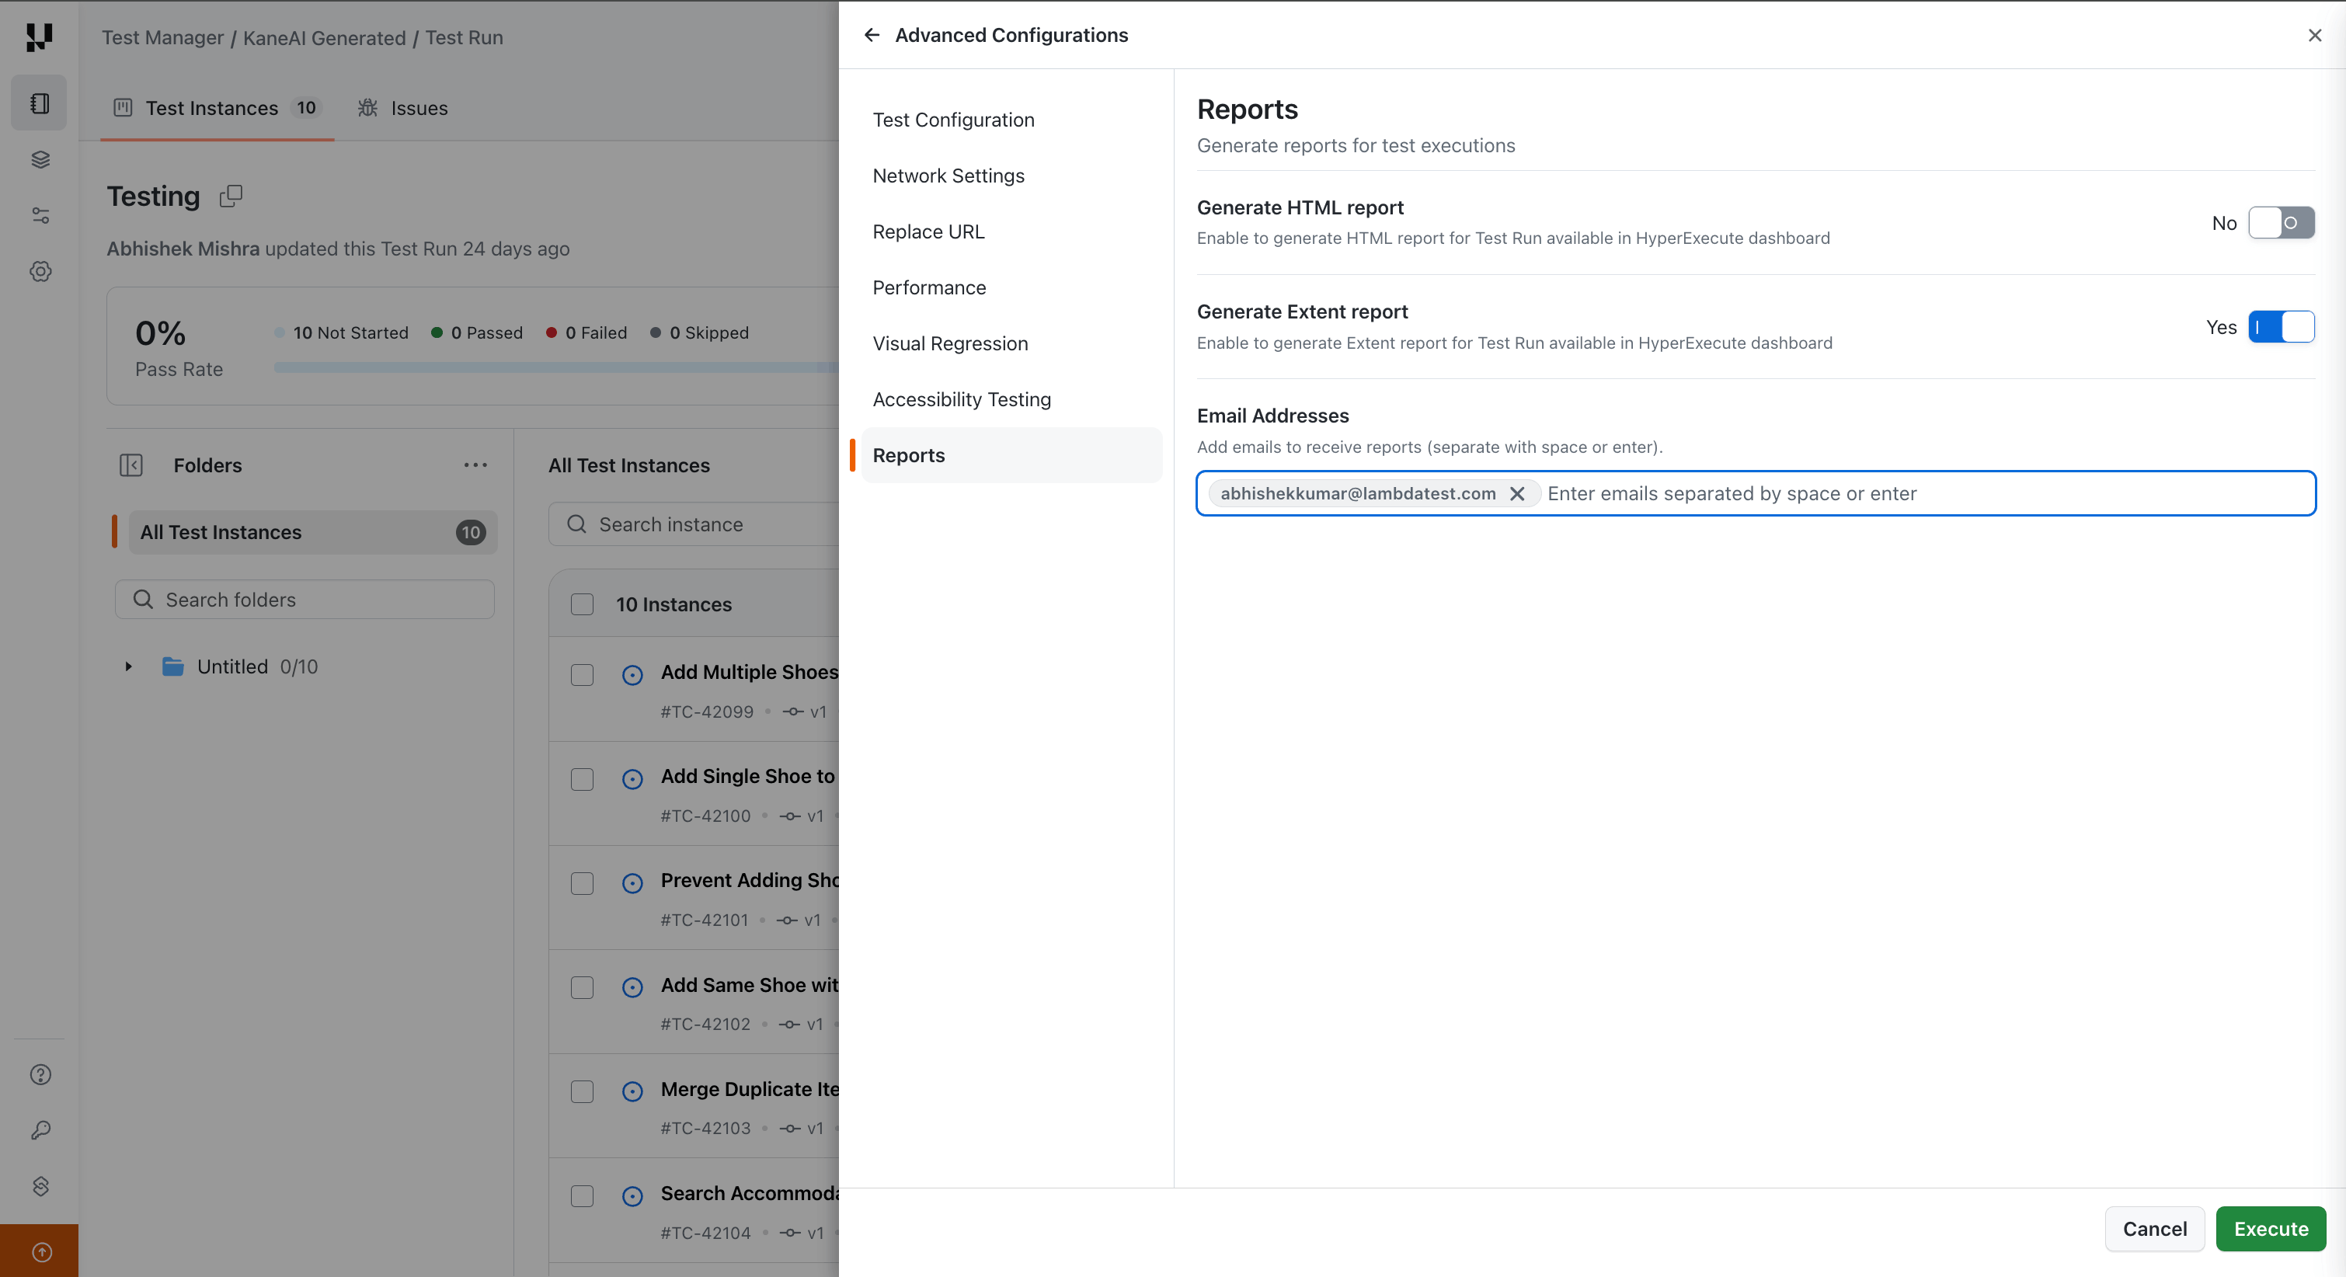Image resolution: width=2346 pixels, height=1277 pixels.
Task: Collapse the Folders panel icon
Action: (x=131, y=465)
